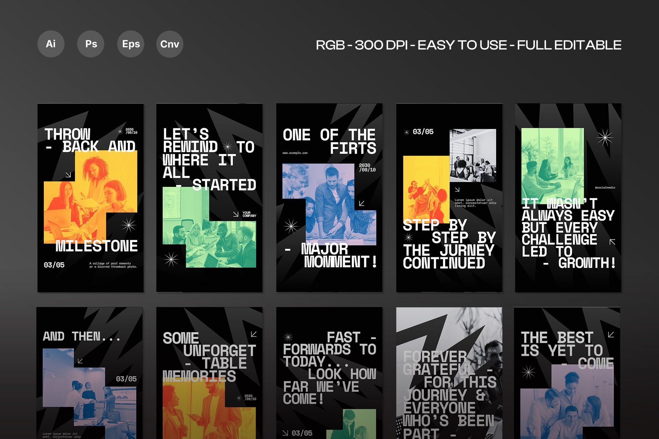Open the 'Step by Step' template
The width and height of the screenshot is (659, 439).
coord(449,198)
